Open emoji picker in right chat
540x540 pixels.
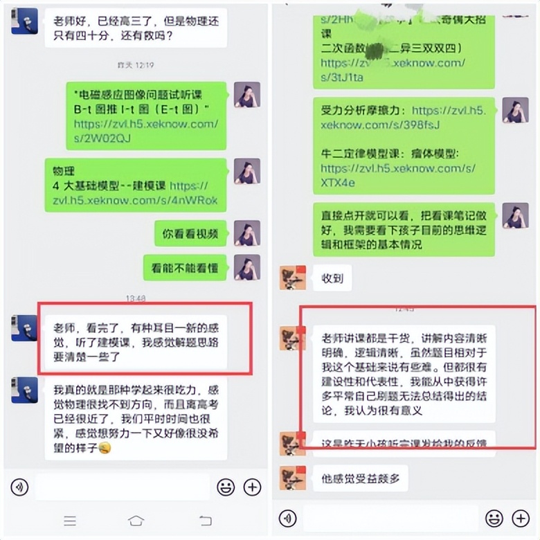[x=494, y=518]
